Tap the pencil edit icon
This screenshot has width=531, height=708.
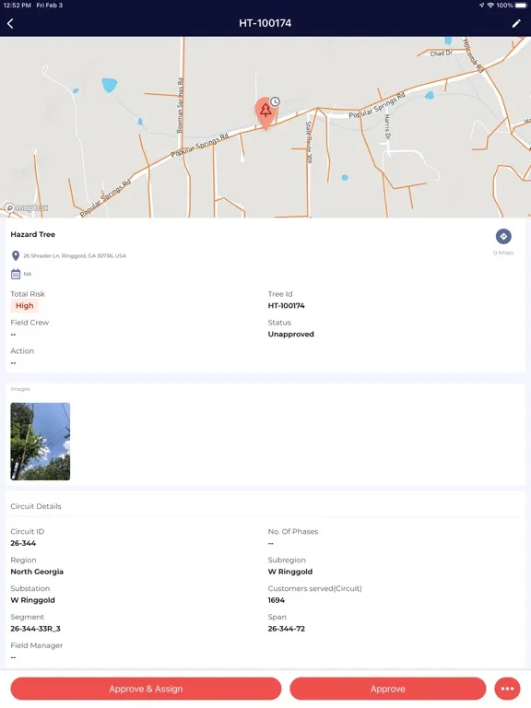pos(516,23)
